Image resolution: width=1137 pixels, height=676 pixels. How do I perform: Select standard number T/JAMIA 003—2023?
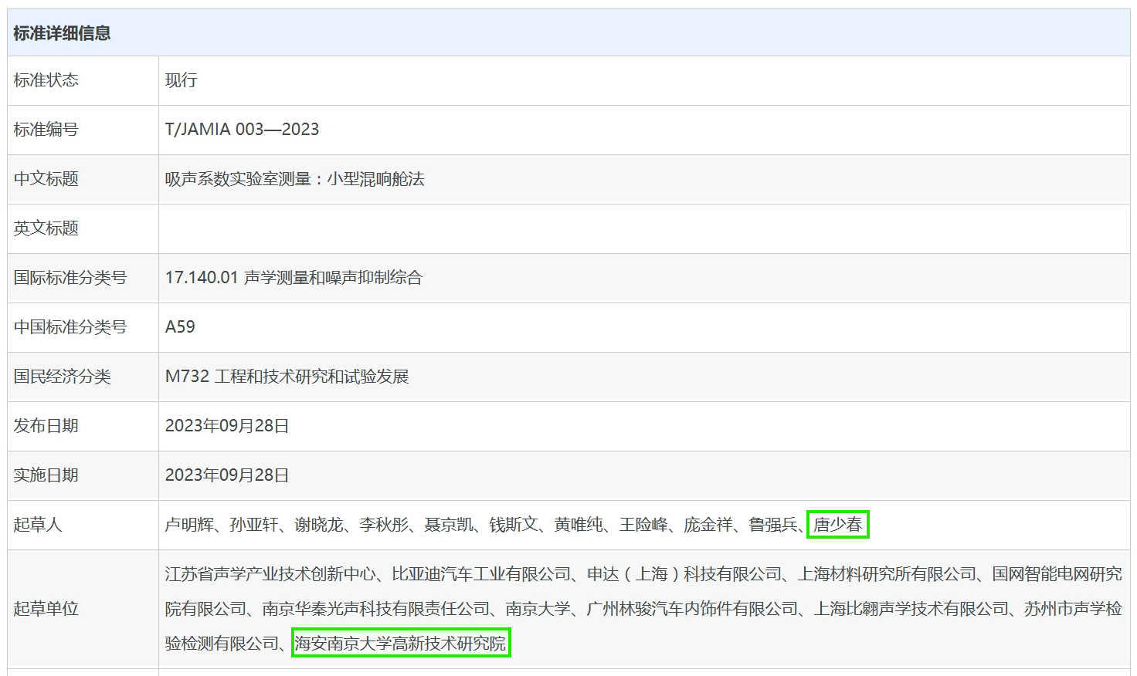[x=242, y=130]
